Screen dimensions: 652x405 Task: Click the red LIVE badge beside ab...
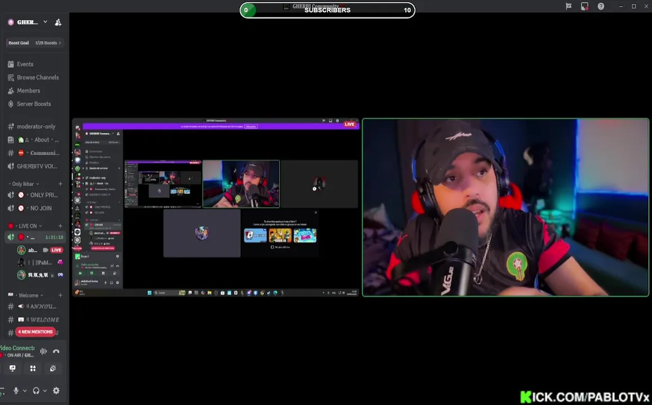tap(56, 250)
